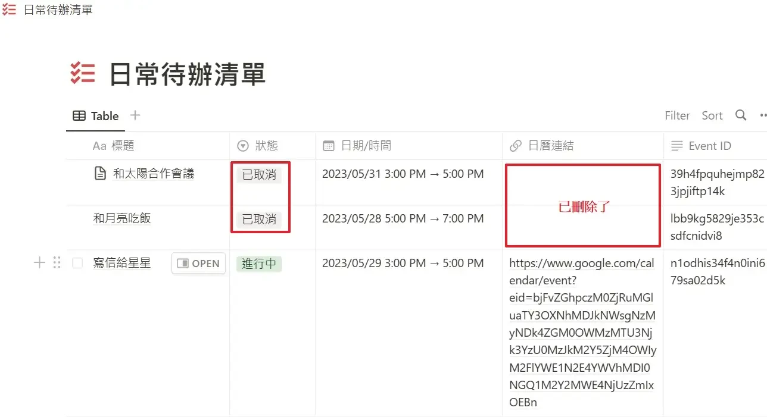Open the more options ellipsis menu
The image size is (767, 417).
763,115
